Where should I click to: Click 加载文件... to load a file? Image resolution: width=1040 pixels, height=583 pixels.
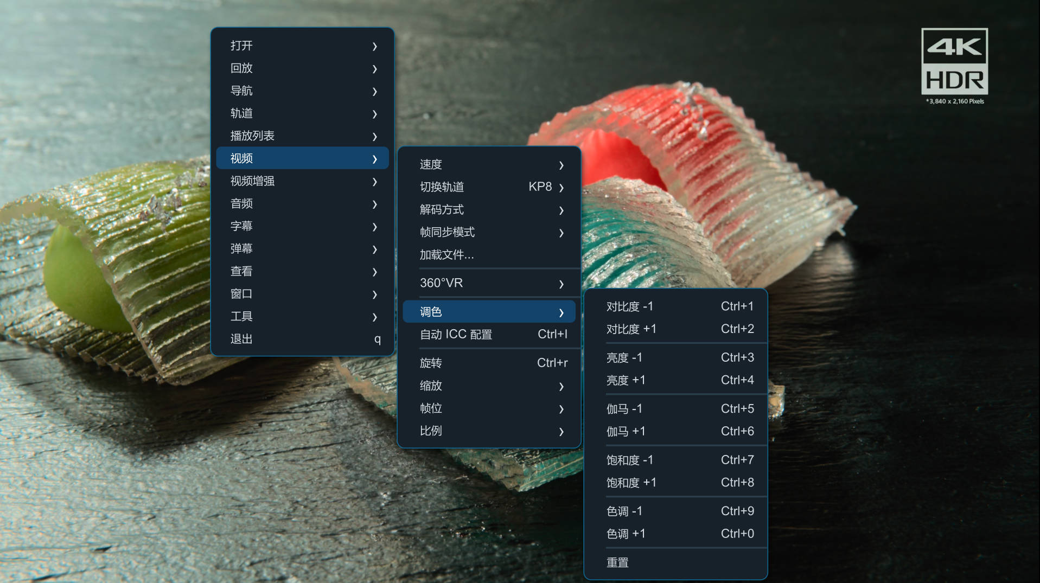(489, 255)
